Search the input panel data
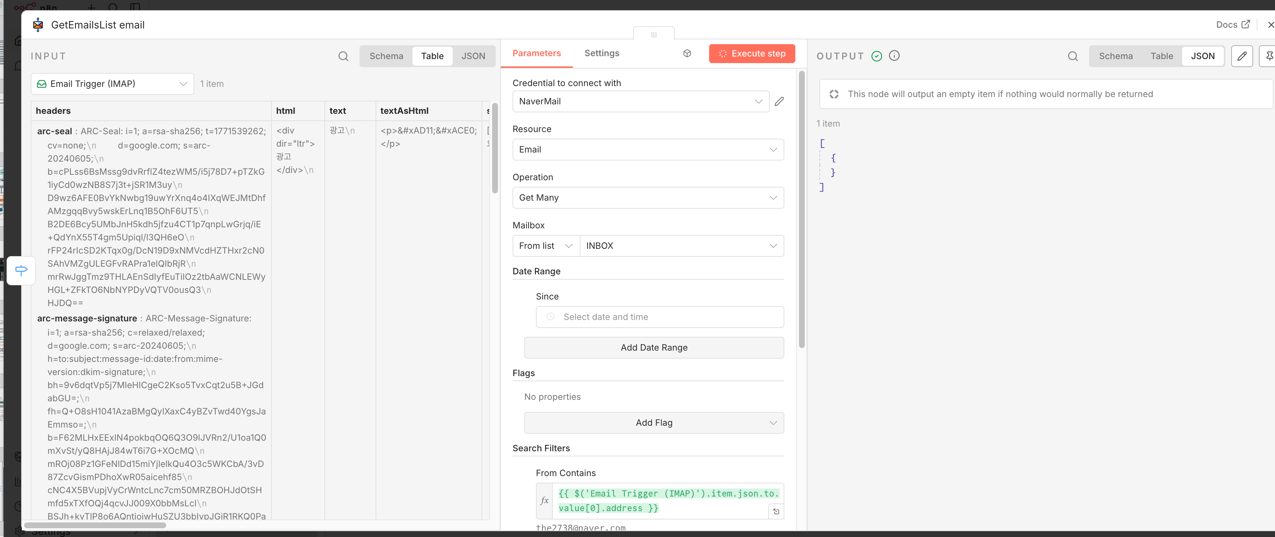1275x537 pixels. point(343,57)
